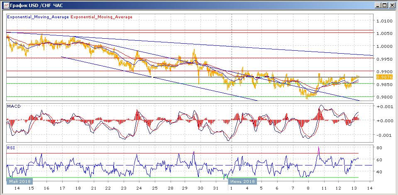
Task: Close the USD/CHF chart window
Action: click(x=392, y=5)
